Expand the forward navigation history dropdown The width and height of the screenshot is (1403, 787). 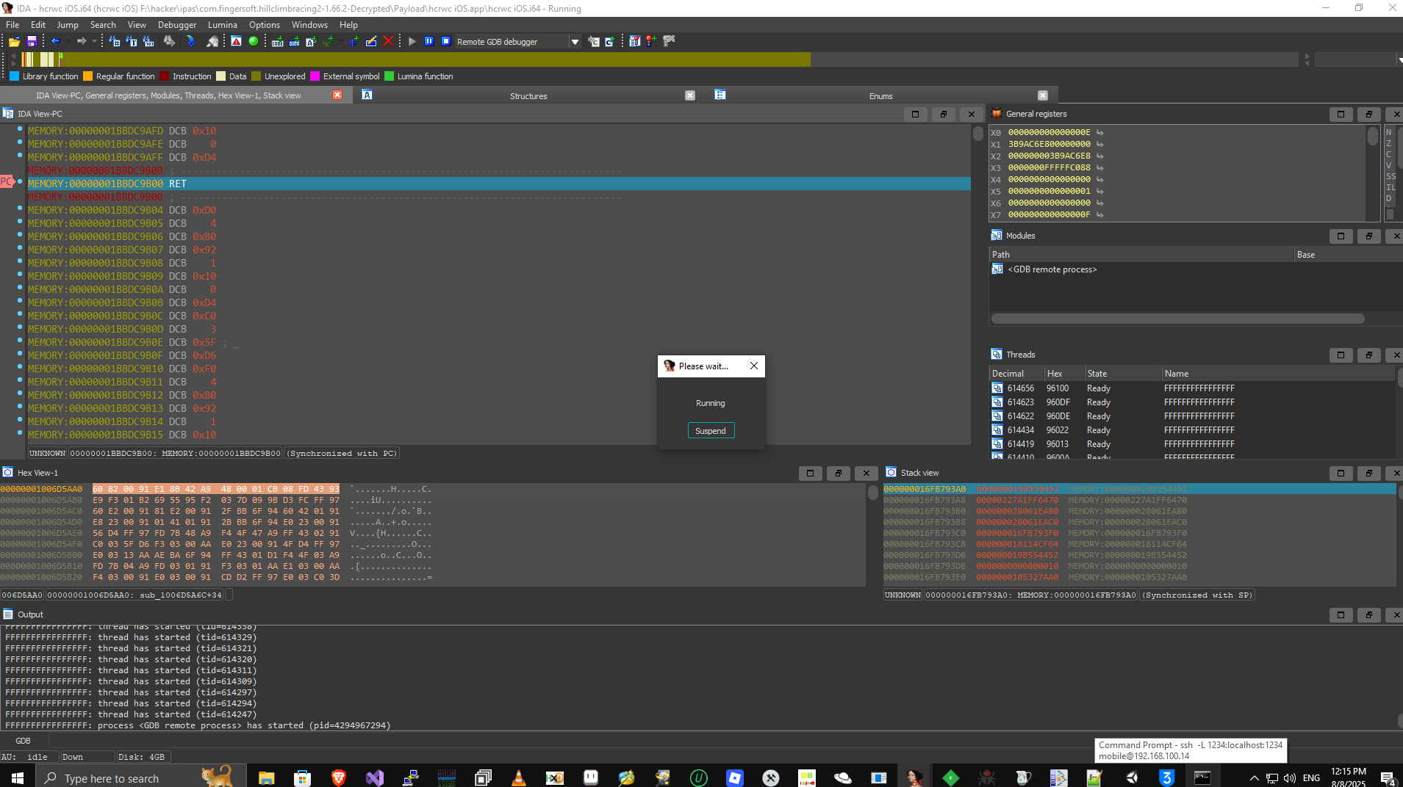94,42
